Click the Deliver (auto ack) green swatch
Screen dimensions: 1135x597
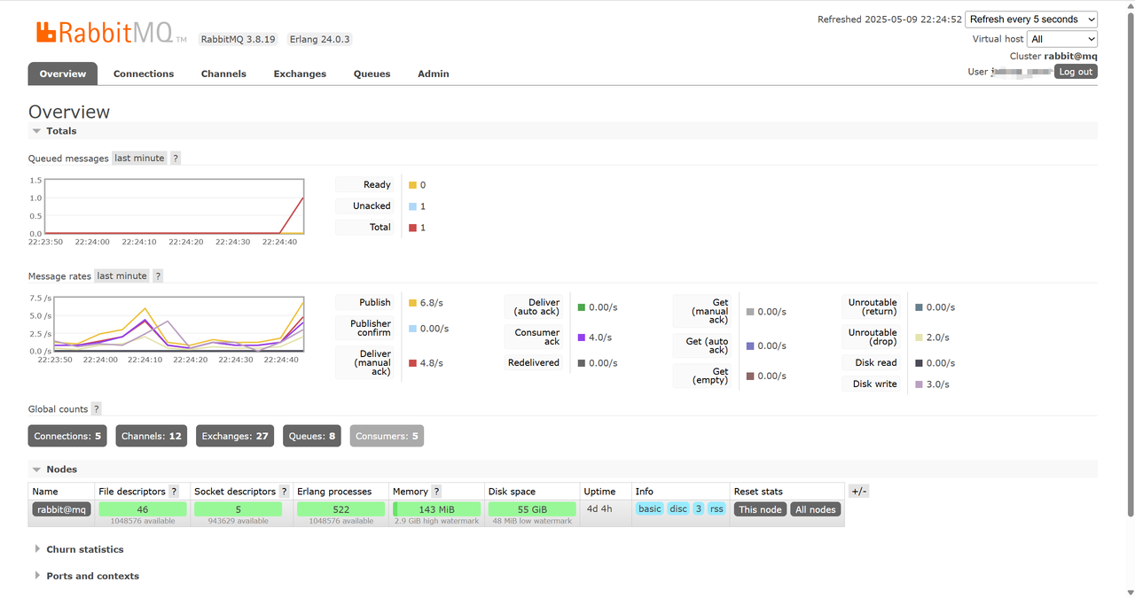click(x=581, y=307)
